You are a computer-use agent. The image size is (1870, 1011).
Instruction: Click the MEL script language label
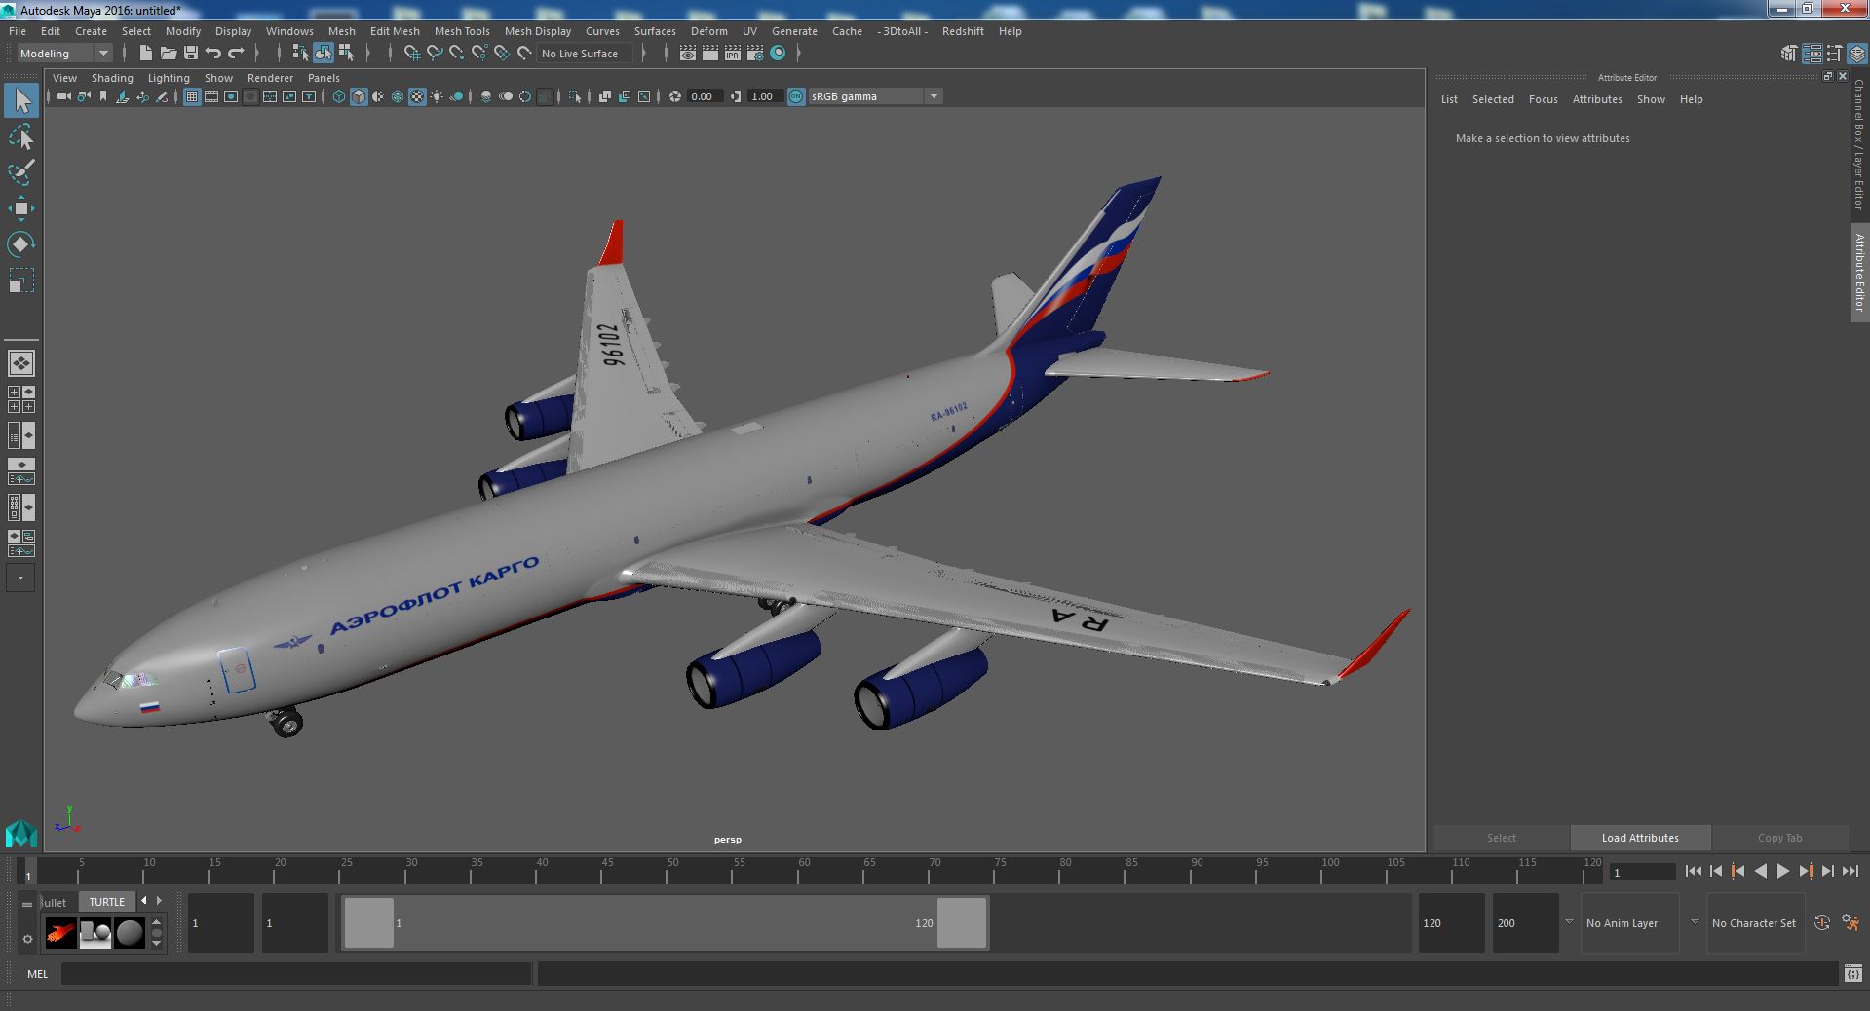[38, 974]
